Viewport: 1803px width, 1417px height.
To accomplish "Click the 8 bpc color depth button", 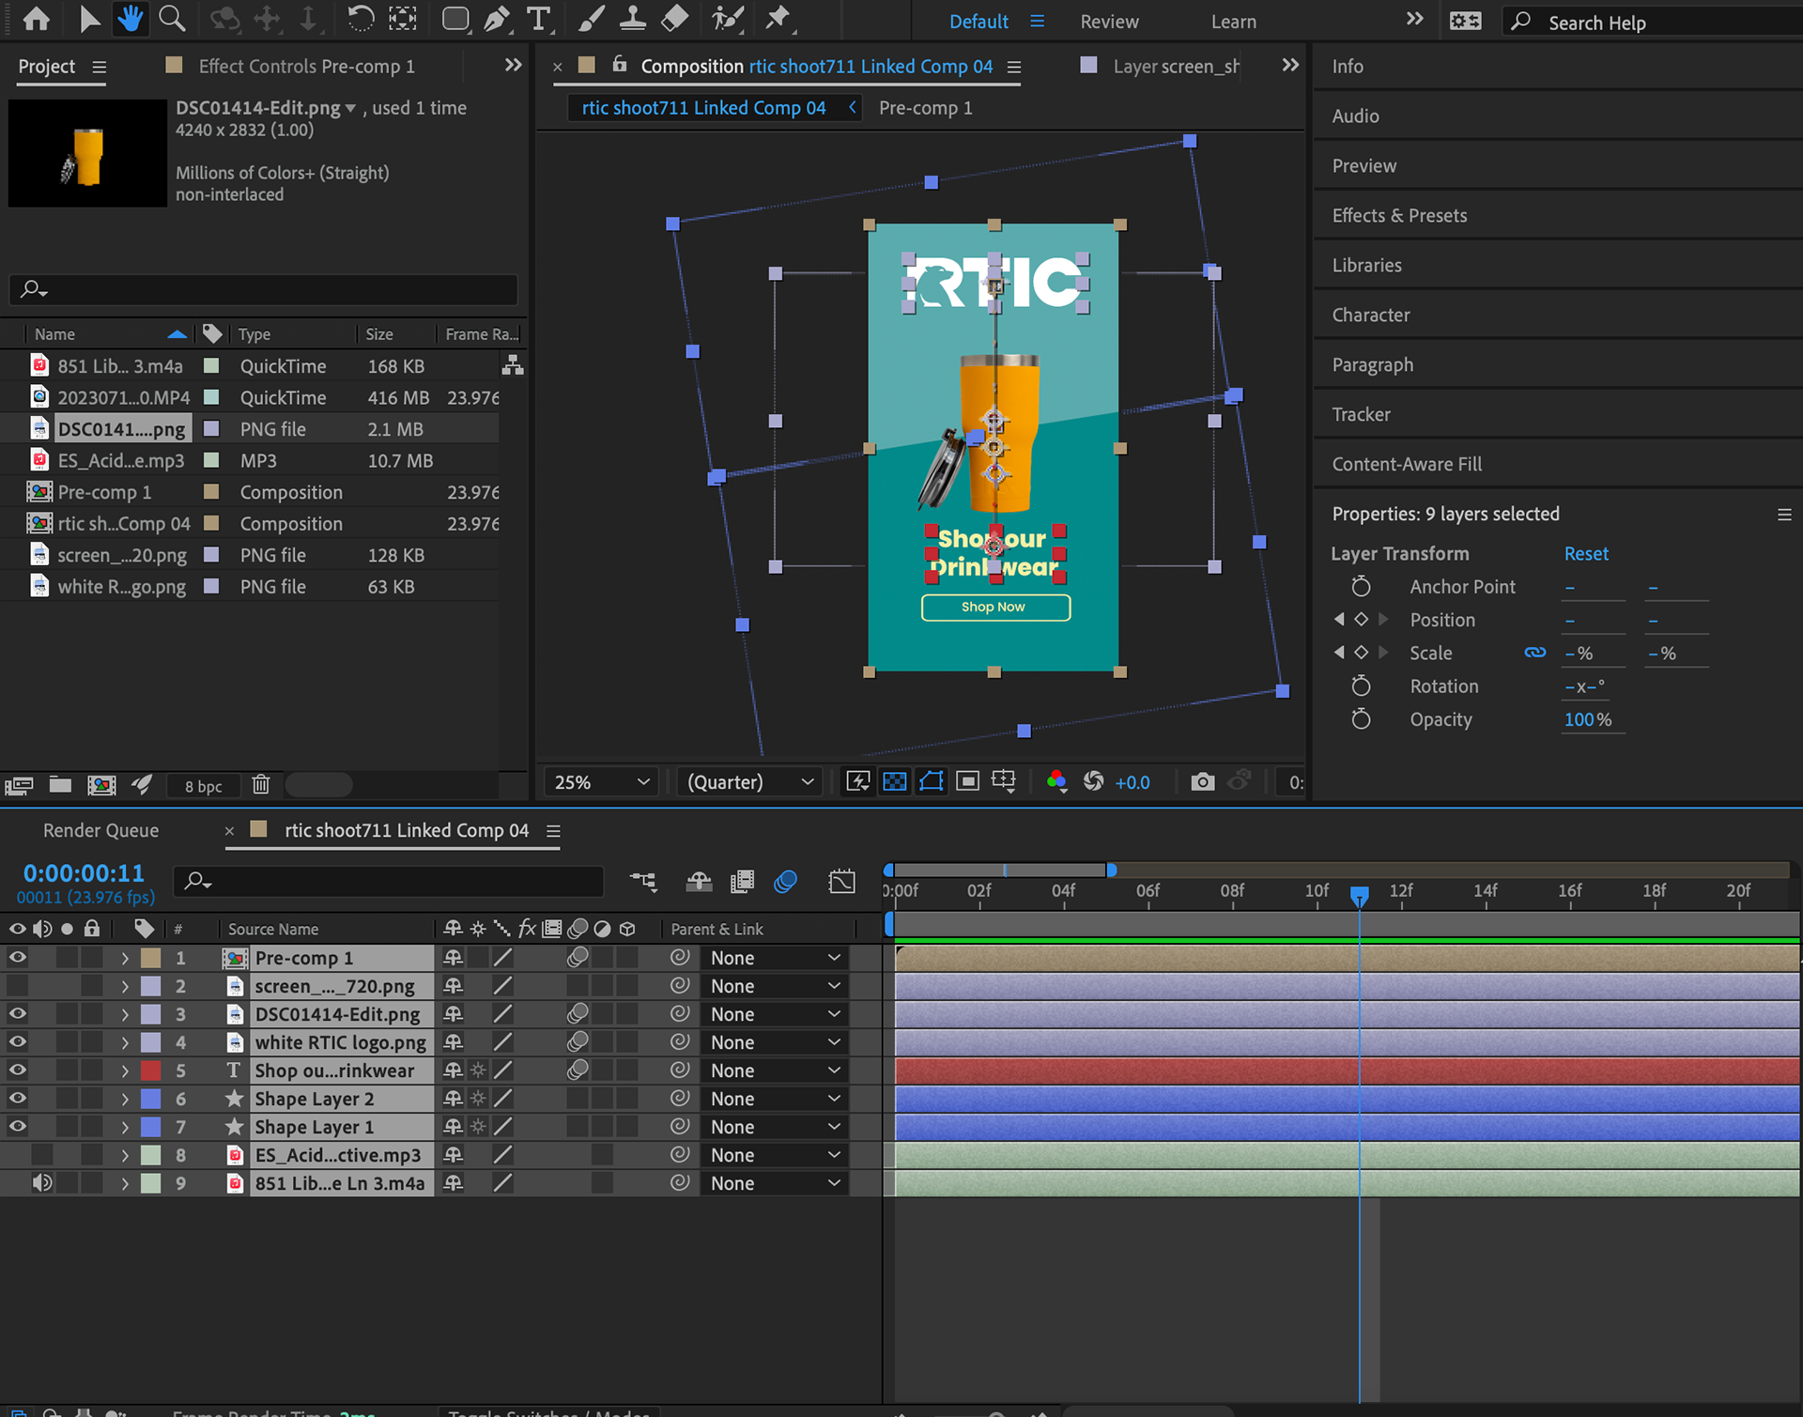I will (x=203, y=786).
